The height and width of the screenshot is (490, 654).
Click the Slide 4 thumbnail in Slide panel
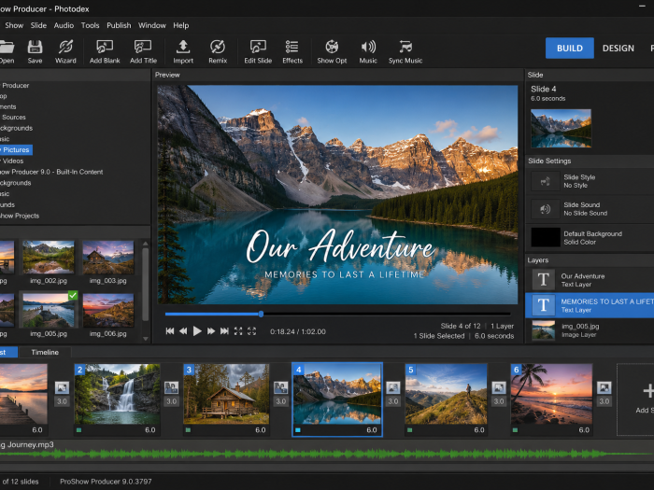click(561, 128)
